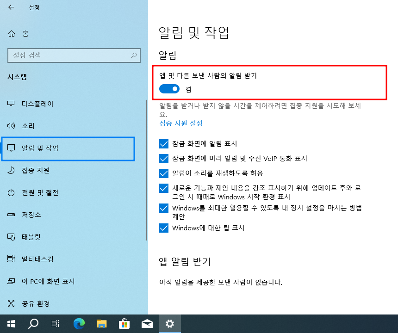Open File Explorer from taskbar
The height and width of the screenshot is (333, 398).
pyautogui.click(x=101, y=324)
